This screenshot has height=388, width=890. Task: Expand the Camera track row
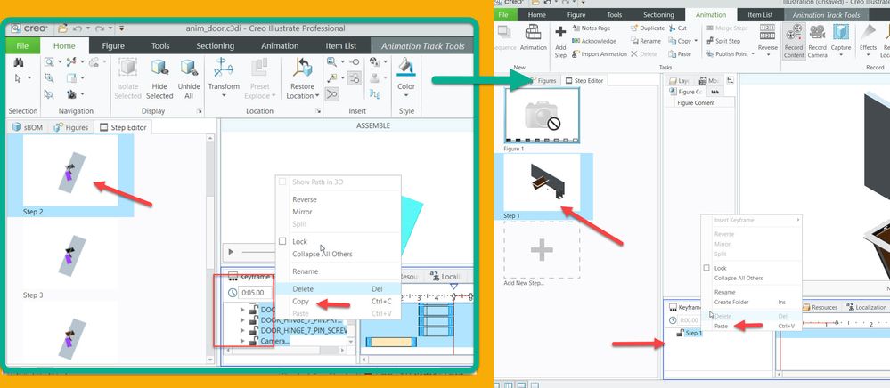(x=243, y=341)
